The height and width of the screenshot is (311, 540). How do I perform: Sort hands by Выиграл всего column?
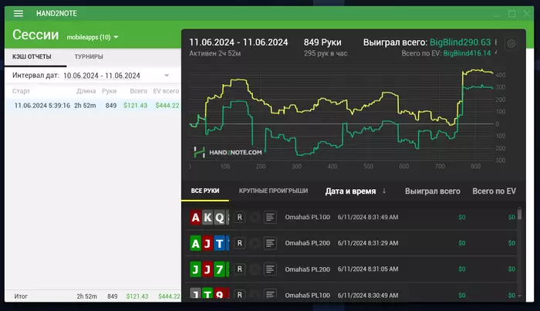433,191
